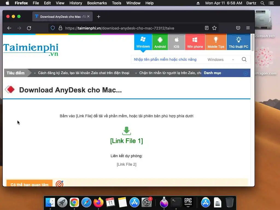Click the site search magnifier icon
Screen dimensions: 280x210
click(x=244, y=59)
